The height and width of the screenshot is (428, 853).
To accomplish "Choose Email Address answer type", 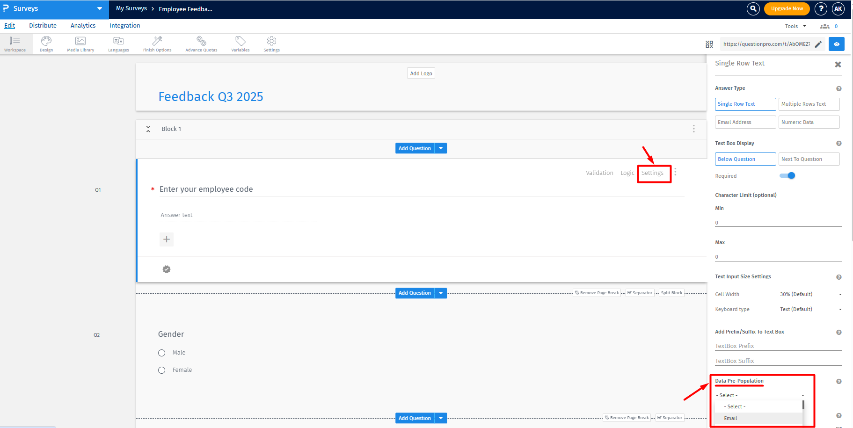I will click(745, 122).
